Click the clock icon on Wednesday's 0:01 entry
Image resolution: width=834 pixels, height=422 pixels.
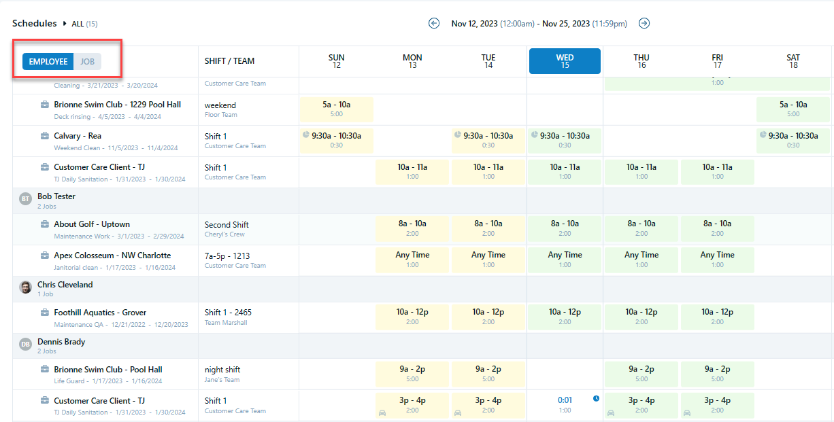596,399
